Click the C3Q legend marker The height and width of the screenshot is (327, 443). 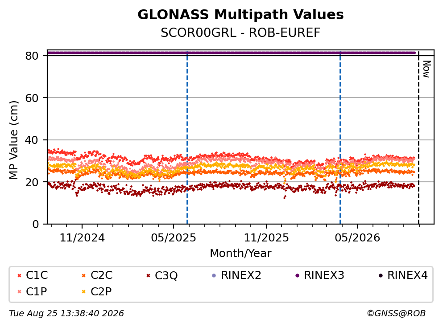[148, 276]
